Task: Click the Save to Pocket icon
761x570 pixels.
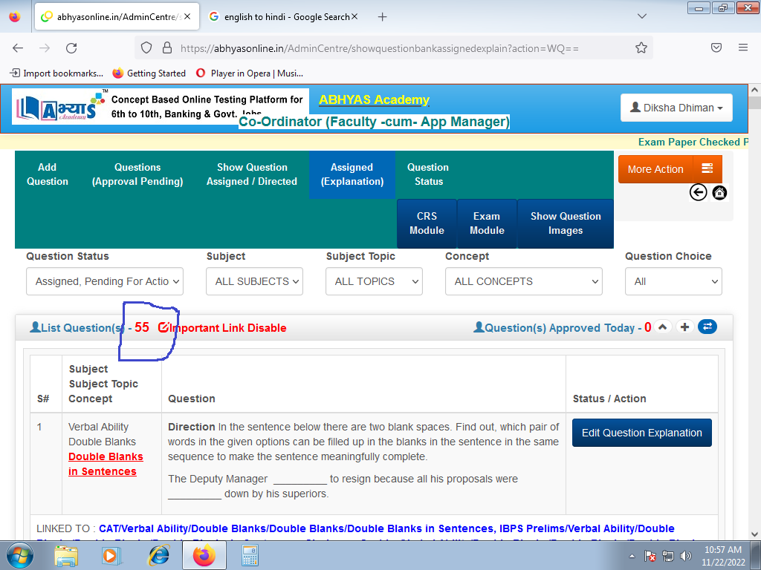Action: (716, 47)
